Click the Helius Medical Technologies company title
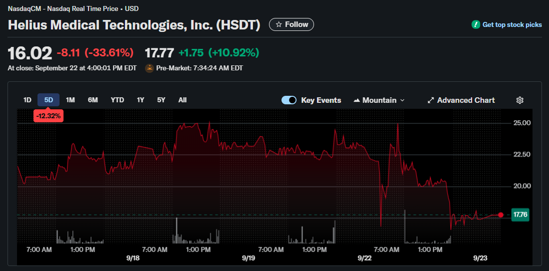 [134, 25]
